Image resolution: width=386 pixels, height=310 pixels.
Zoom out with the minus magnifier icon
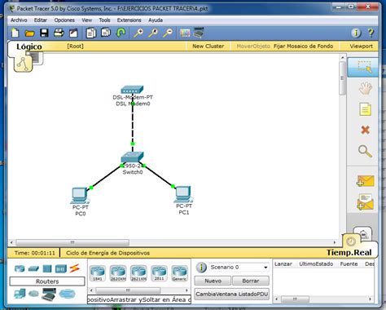click(168, 33)
